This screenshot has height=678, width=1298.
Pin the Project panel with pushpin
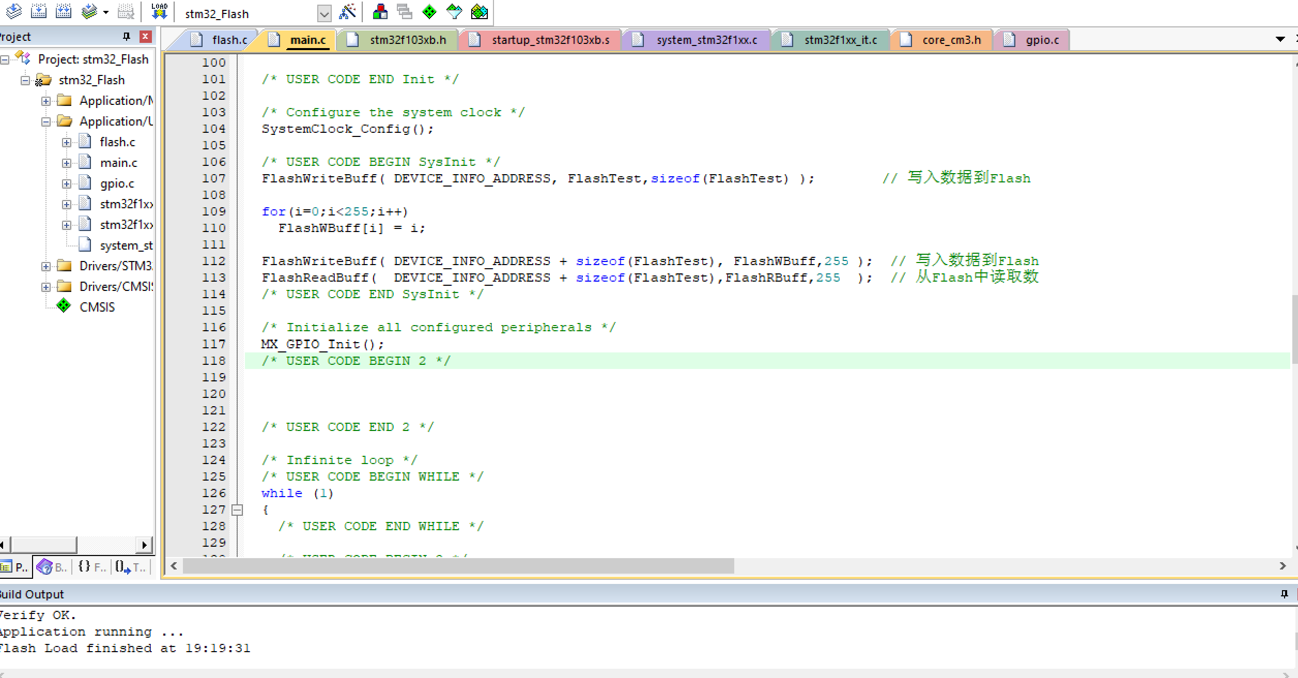pos(127,36)
